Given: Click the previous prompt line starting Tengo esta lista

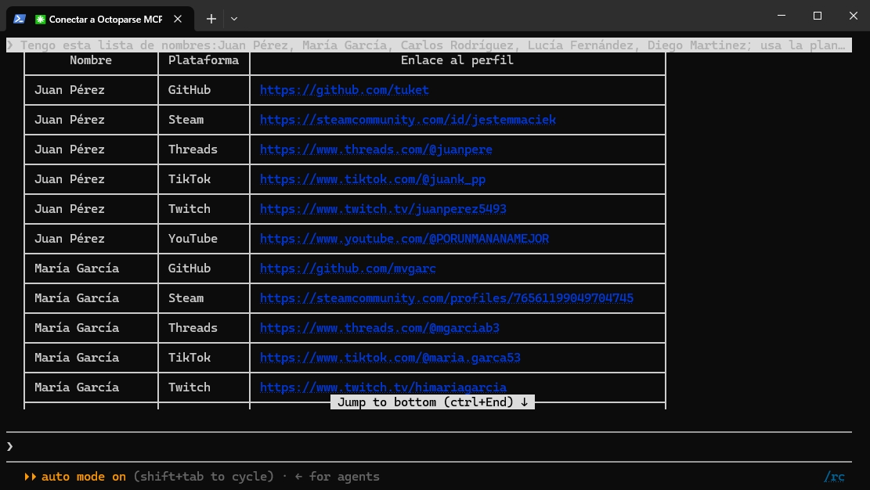Looking at the screenshot, I should pos(429,45).
